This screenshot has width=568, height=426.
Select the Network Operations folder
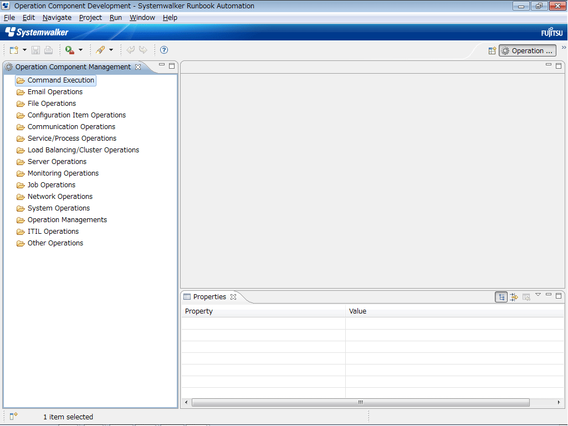pos(55,196)
